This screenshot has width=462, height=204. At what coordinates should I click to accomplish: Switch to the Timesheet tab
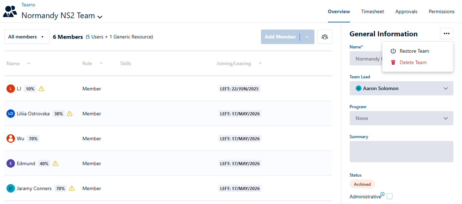(x=373, y=11)
